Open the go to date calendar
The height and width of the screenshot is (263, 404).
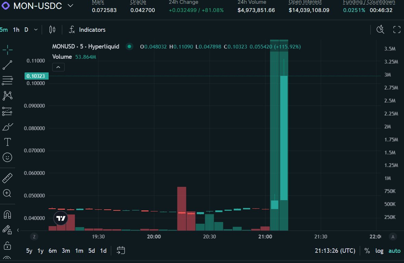(x=121, y=250)
